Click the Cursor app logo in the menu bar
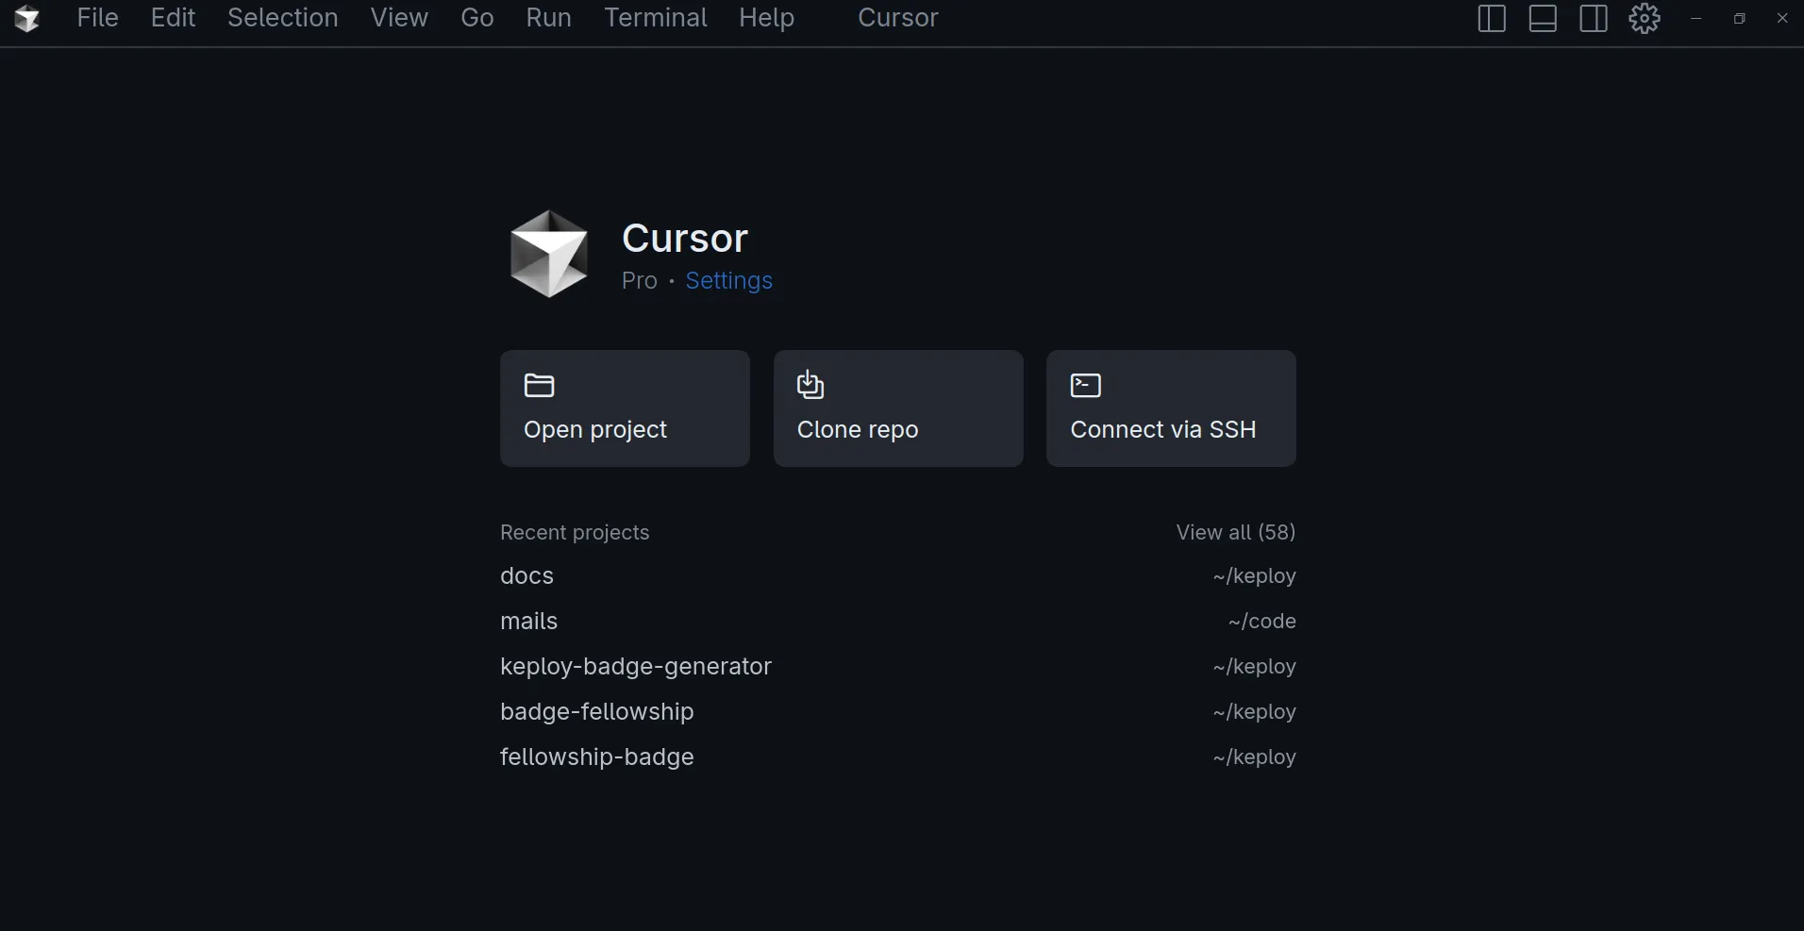Screen dimensions: 1804x931 [x=27, y=18]
